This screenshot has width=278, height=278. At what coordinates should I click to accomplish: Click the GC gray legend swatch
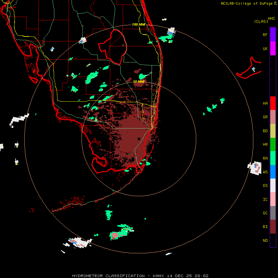[x=273, y=213]
